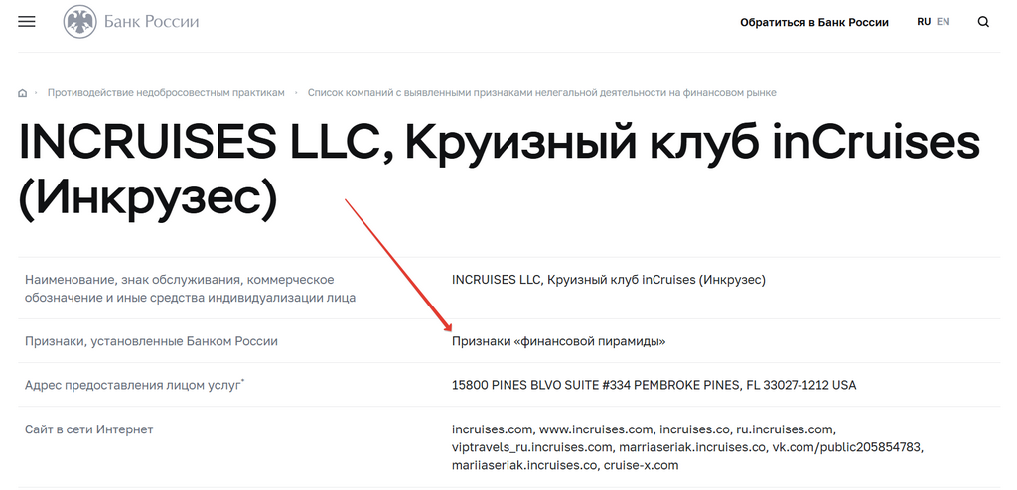Click the Банк России logo text
This screenshot has height=490, width=1017.
(151, 22)
